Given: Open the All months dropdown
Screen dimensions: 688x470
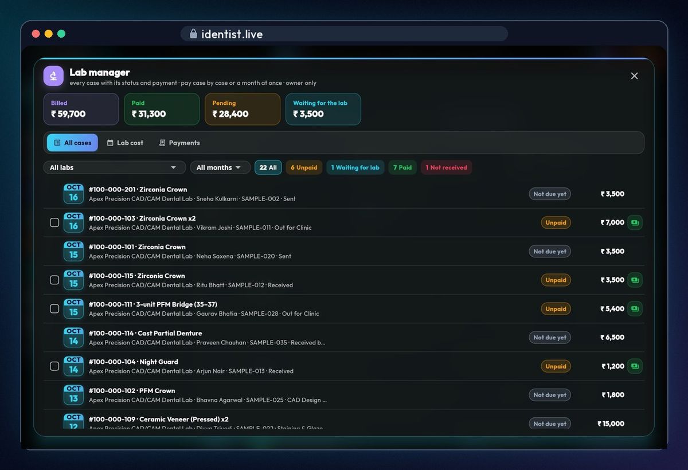Looking at the screenshot, I should 220,167.
